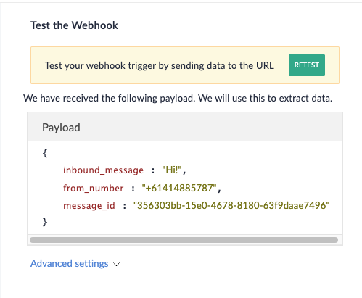Click the received payload description sentence
Screen dimensions: 362x298
pos(178,99)
